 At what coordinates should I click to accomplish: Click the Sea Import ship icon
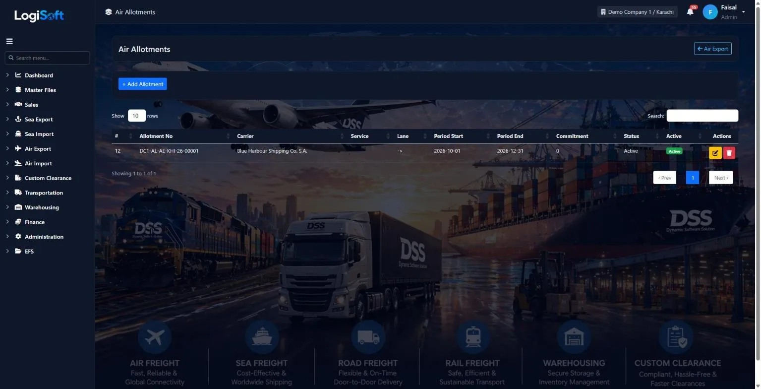(18, 134)
